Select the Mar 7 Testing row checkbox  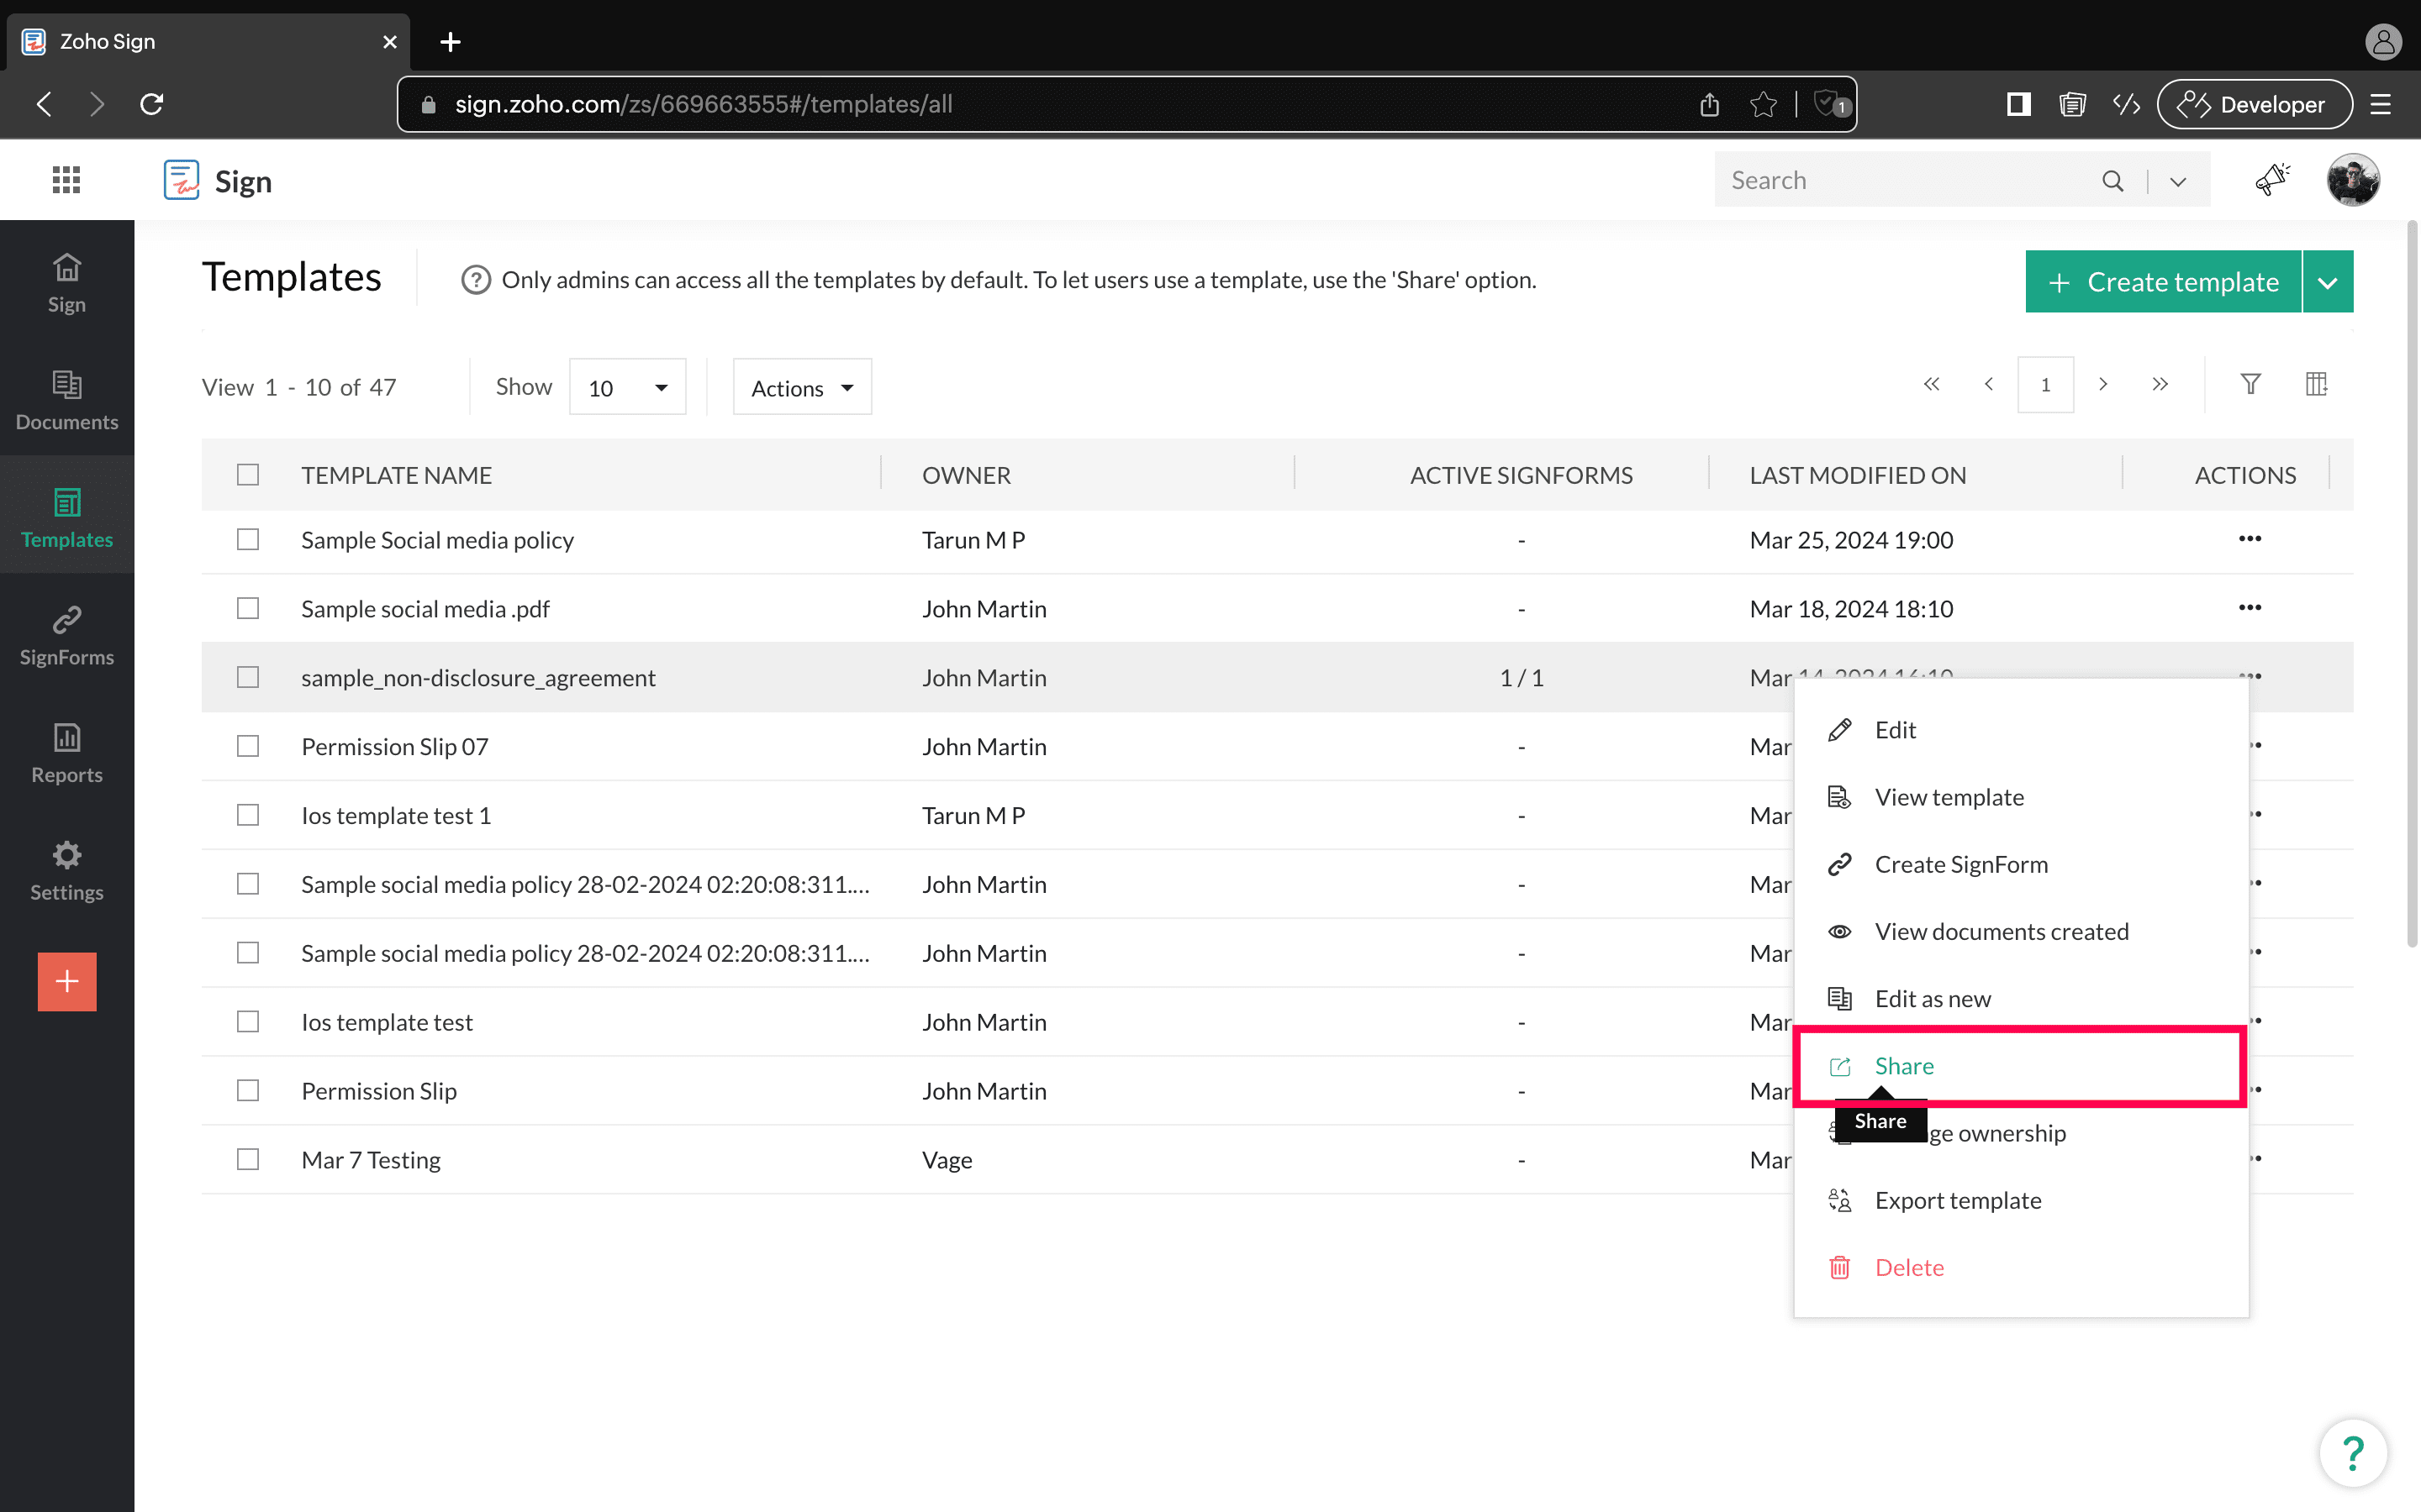tap(247, 1159)
